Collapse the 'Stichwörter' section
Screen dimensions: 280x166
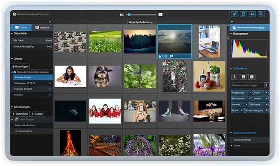231,68
